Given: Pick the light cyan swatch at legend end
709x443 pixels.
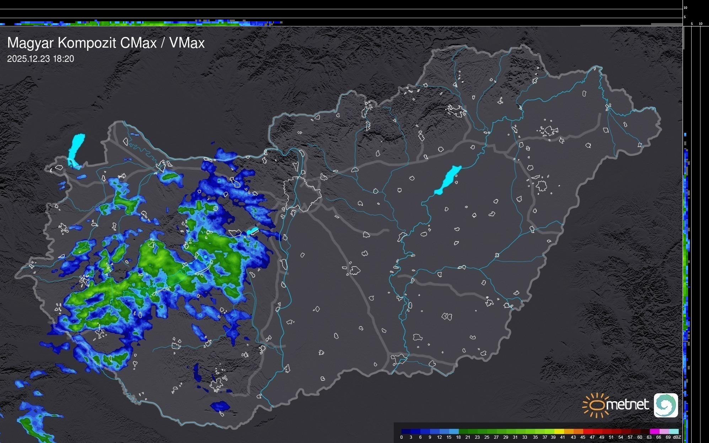Looking at the screenshot, I should (x=673, y=431).
